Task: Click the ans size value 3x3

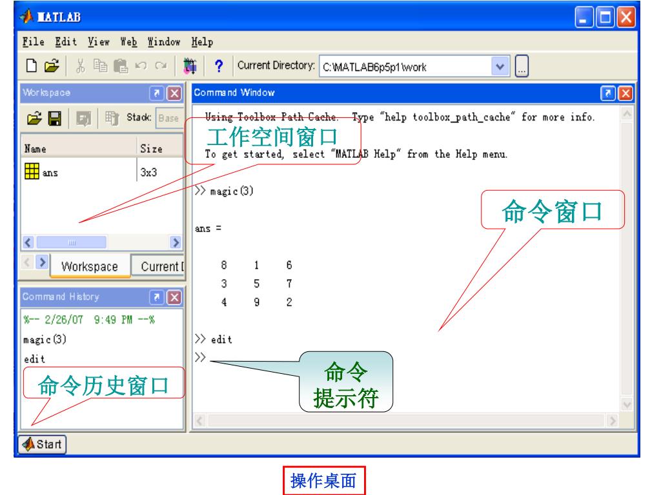Action: tap(149, 172)
